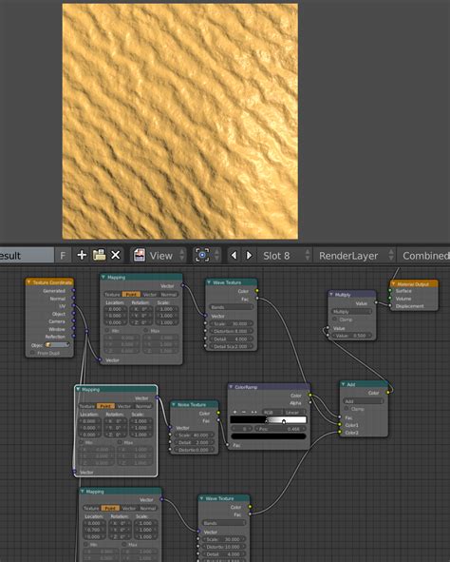Image resolution: width=450 pixels, height=562 pixels.
Task: Collapse the Add mix node
Action: [343, 384]
